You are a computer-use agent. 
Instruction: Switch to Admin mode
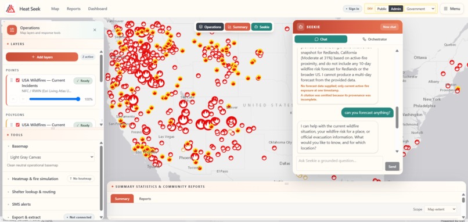[396, 9]
